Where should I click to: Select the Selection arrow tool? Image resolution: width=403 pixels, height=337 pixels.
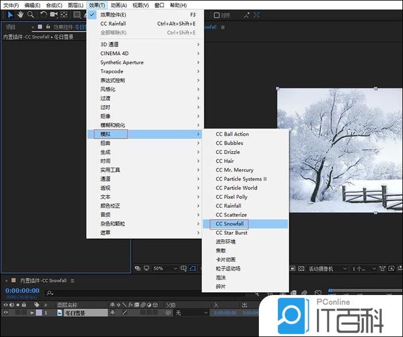point(10,15)
